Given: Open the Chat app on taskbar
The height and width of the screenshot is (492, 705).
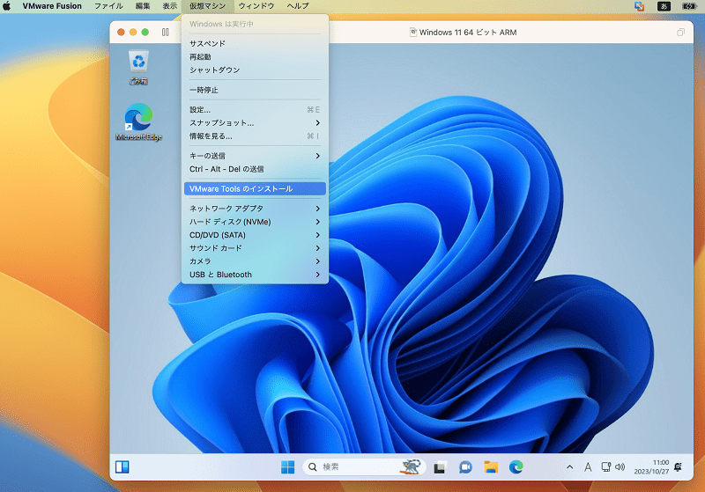Looking at the screenshot, I should coord(465,467).
